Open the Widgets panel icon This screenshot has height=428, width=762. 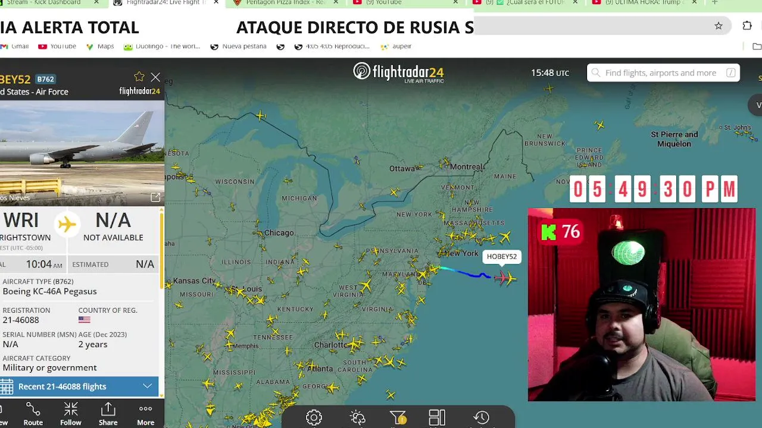[x=437, y=417]
